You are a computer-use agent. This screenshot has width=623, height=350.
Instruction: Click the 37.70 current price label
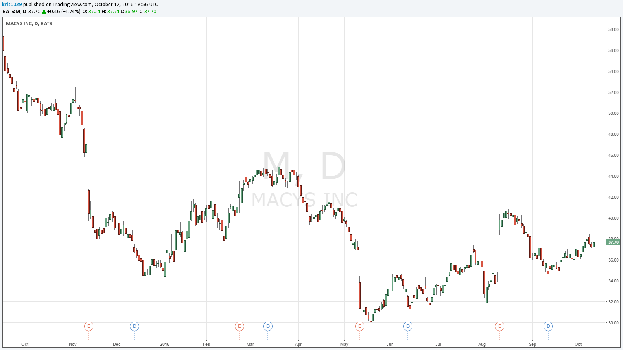pyautogui.click(x=614, y=242)
